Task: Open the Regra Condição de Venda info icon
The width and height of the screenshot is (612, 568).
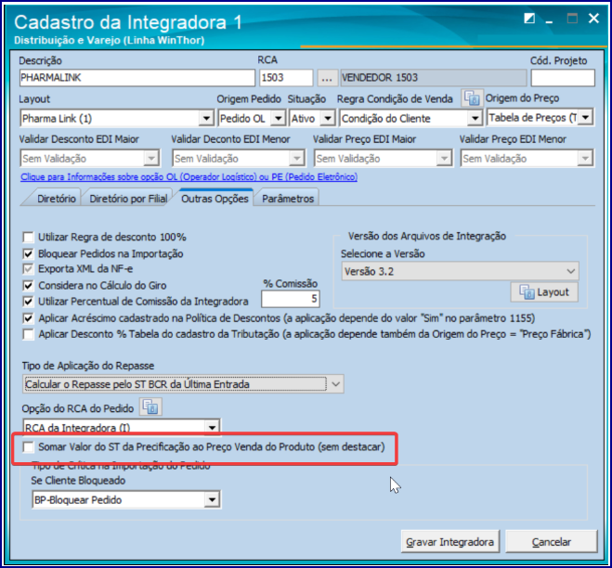Action: (x=473, y=98)
